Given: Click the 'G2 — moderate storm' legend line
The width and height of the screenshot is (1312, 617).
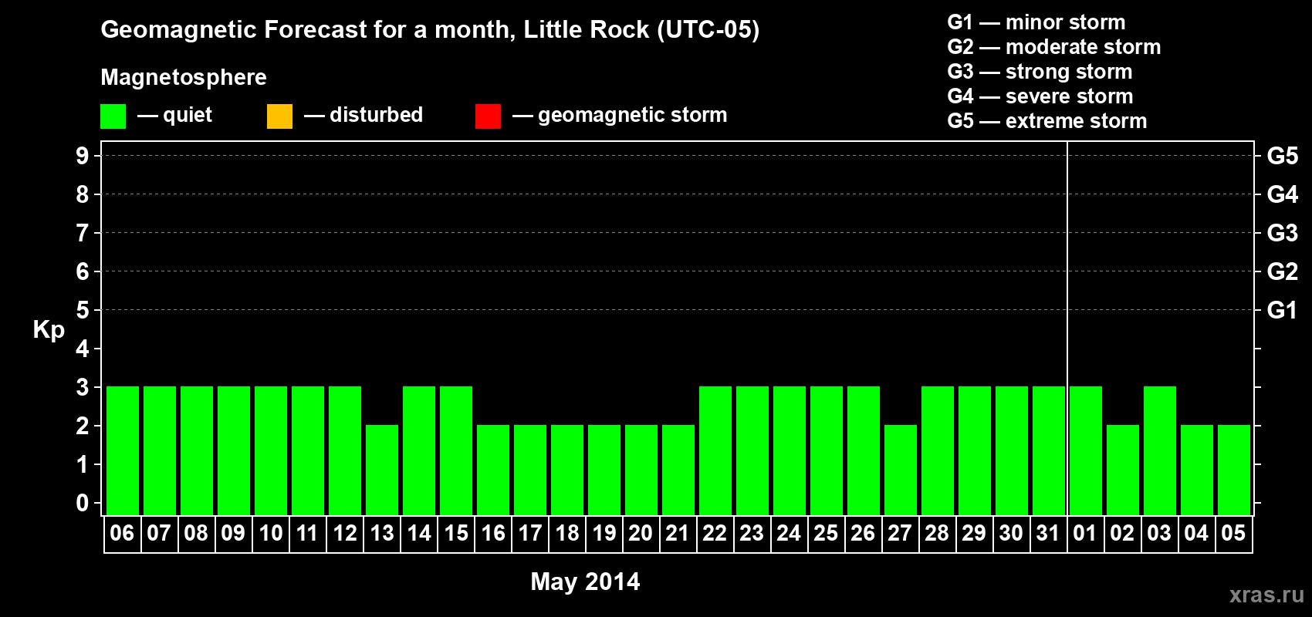Looking at the screenshot, I should 1053,47.
